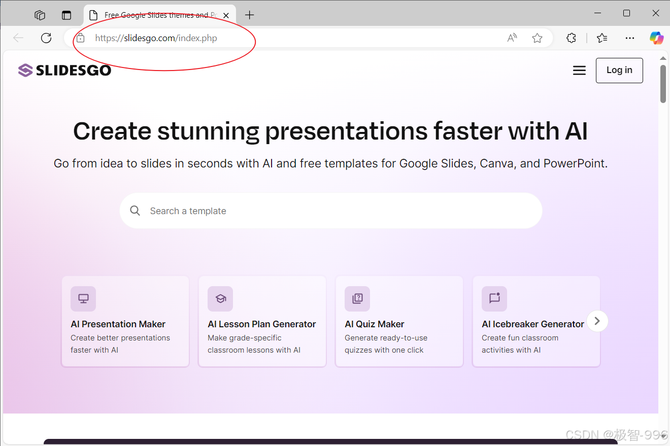Activate the Read aloud icon
The width and height of the screenshot is (670, 446).
tap(512, 38)
